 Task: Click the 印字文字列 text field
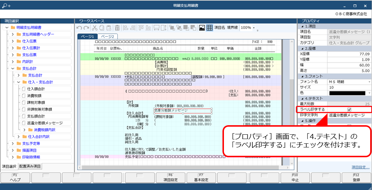point(349,115)
